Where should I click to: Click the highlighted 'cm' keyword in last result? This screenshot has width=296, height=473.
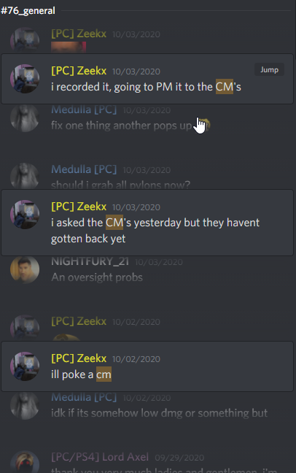[104, 374]
